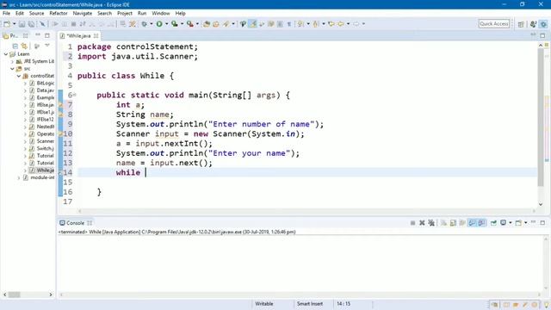Screen dimensions: 551x310
Task: Click the editor vertical scrollbar thumb
Action: (x=541, y=117)
